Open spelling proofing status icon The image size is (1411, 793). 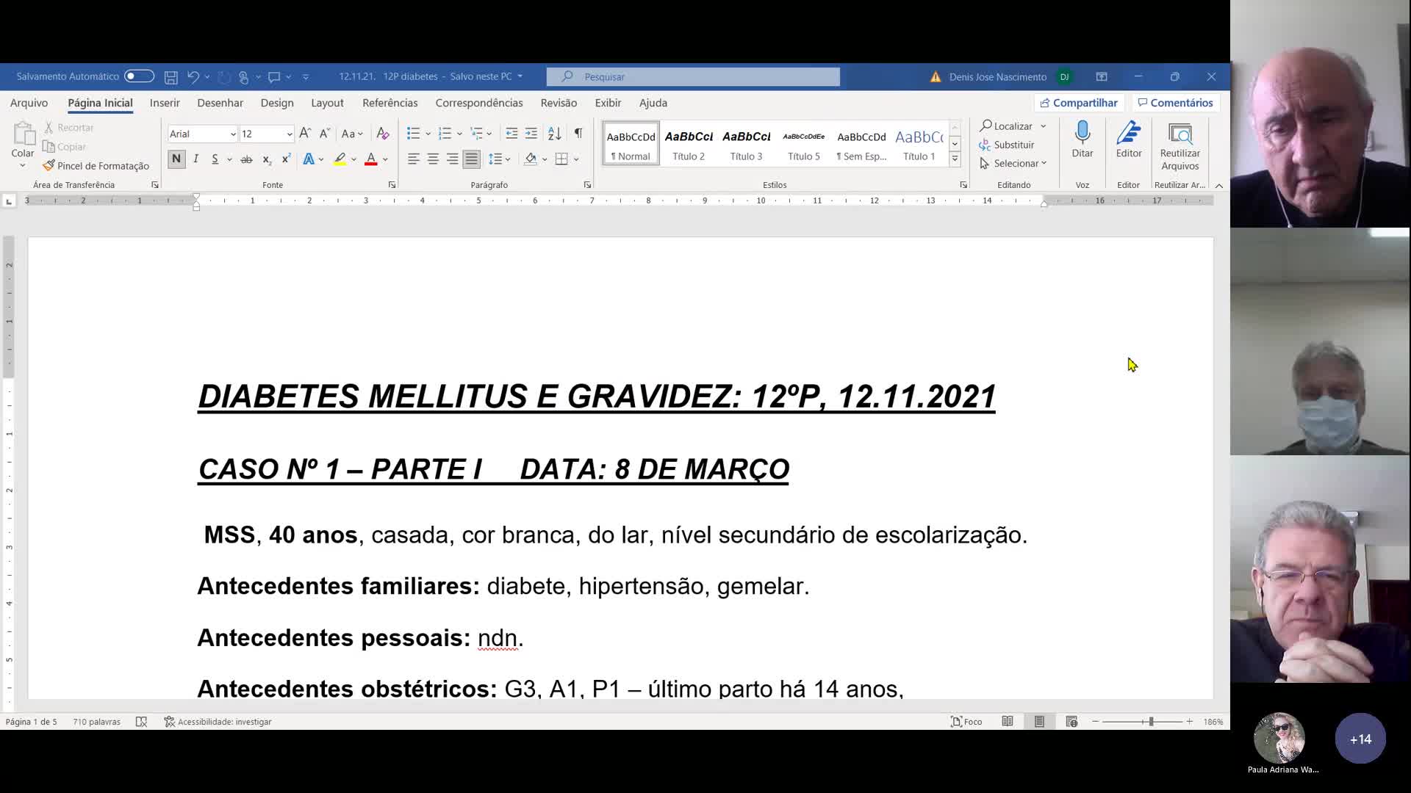tap(142, 722)
